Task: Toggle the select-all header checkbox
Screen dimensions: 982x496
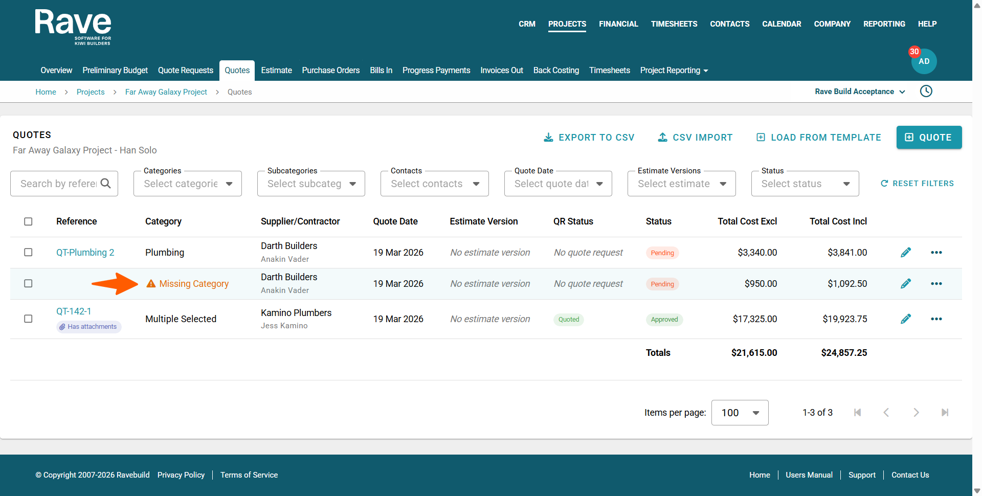Action: 29,221
